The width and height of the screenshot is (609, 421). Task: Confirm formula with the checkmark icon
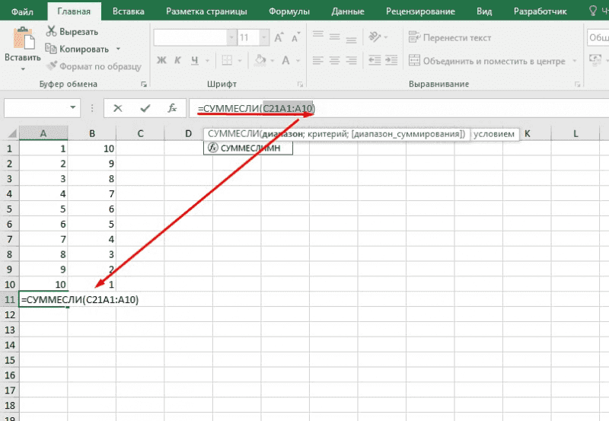(145, 108)
